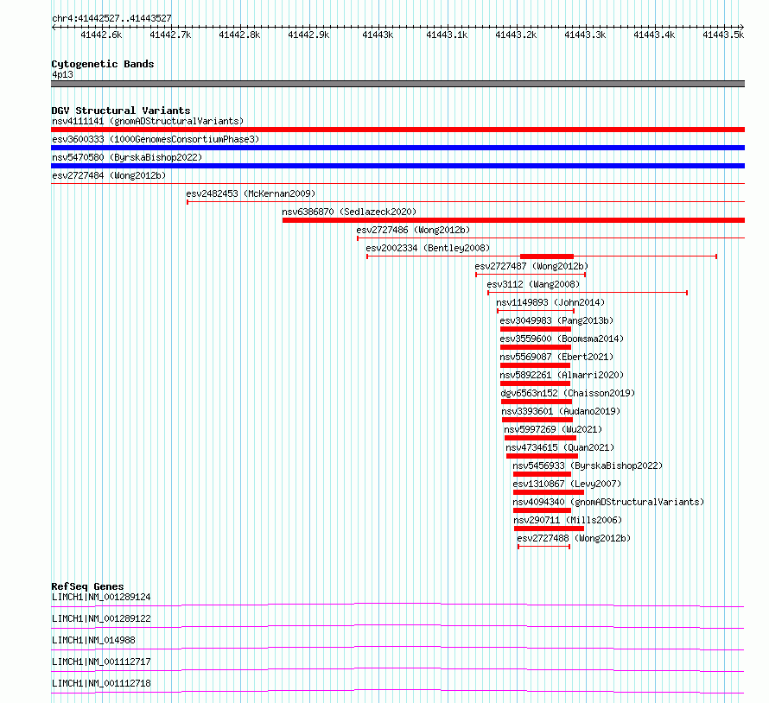The image size is (769, 703).
Task: Click the DGV Structural Variants track title
Action: 121,111
